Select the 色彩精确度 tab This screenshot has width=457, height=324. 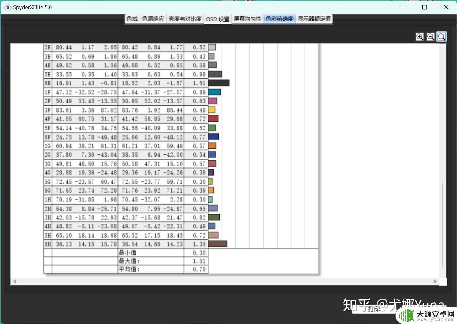point(279,19)
